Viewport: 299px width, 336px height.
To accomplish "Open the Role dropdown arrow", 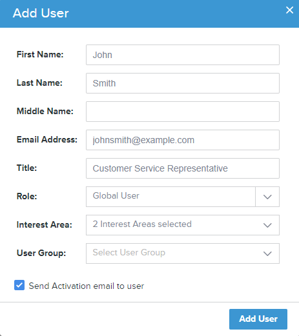I will (x=267, y=197).
